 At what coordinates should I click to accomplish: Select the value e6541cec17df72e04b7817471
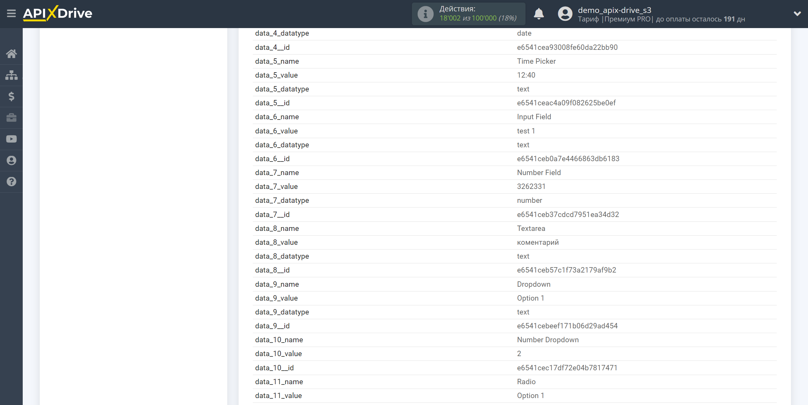coord(567,368)
